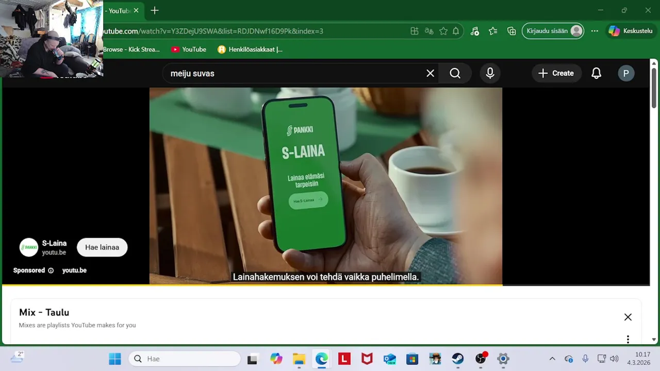660x371 pixels.
Task: Start voice search with the microphone
Action: [x=490, y=73]
